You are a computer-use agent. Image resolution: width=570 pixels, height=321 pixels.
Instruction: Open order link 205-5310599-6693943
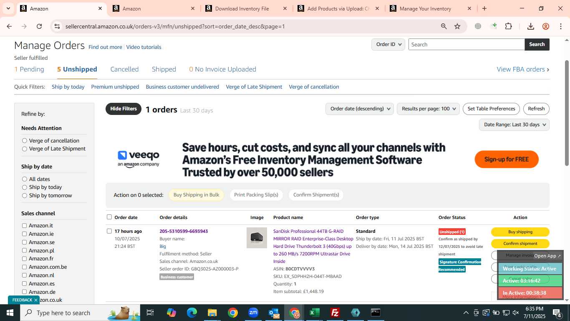coord(184,231)
